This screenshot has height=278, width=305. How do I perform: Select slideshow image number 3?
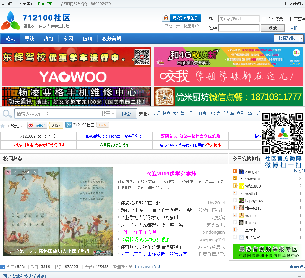coord(21,172)
